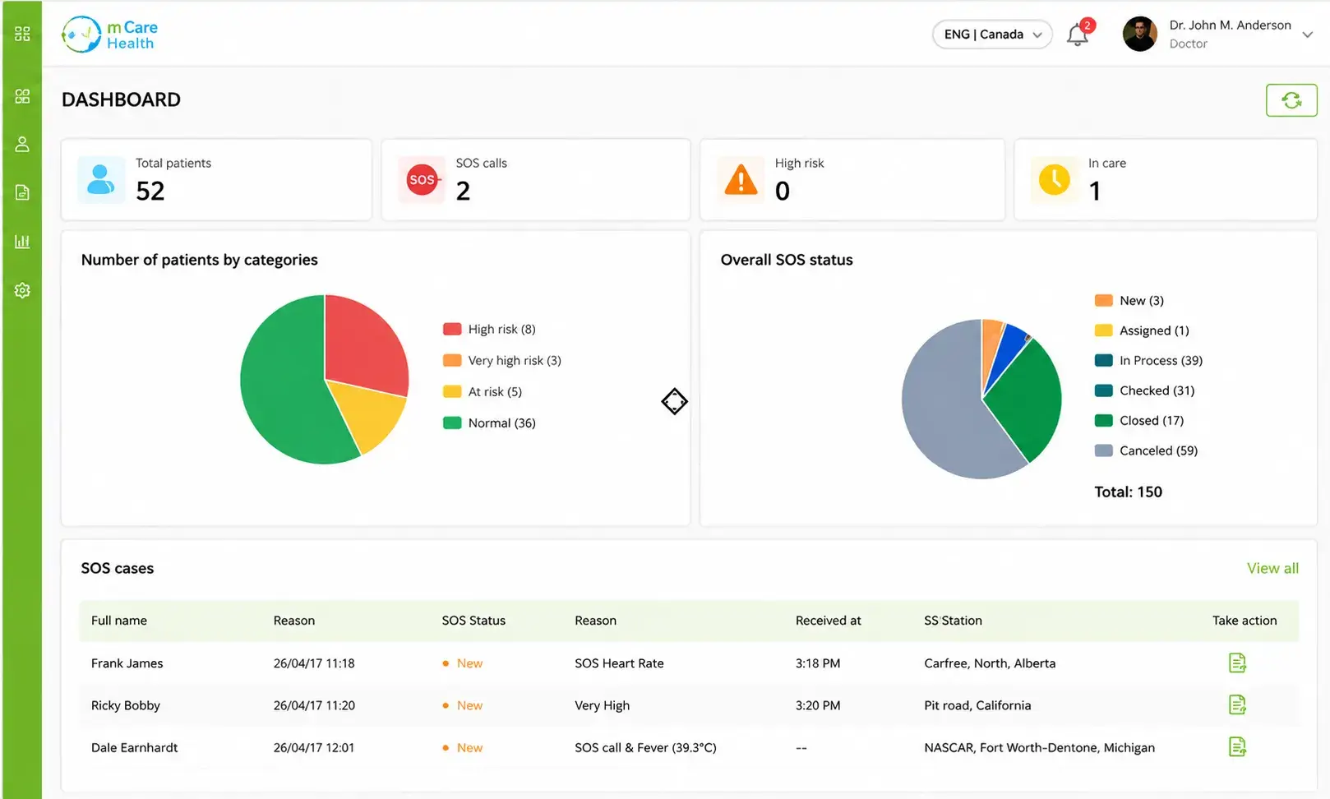Image resolution: width=1330 pixels, height=799 pixels.
Task: Open the documents icon in sidebar
Action: tap(22, 192)
